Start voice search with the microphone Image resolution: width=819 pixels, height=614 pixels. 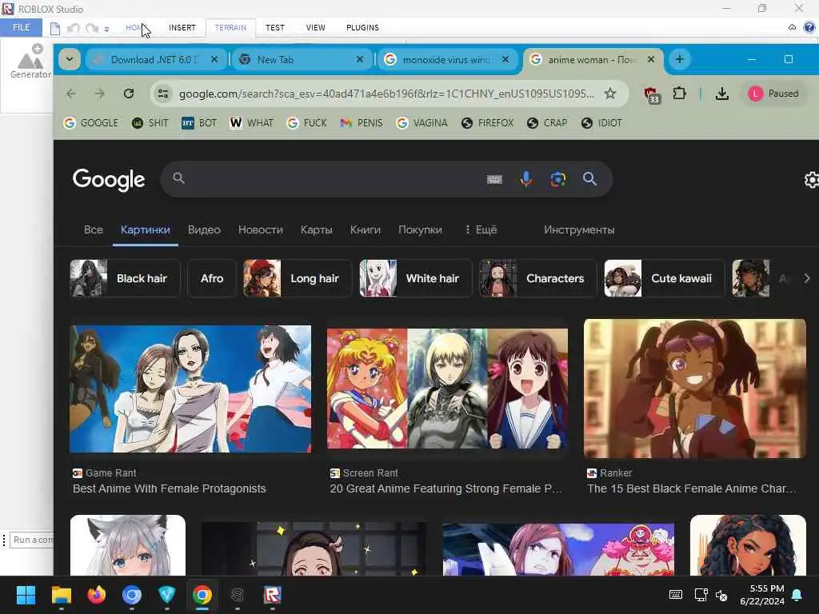[526, 179]
